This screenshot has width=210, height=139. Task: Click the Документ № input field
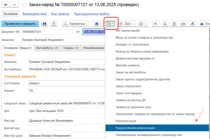coord(47,32)
